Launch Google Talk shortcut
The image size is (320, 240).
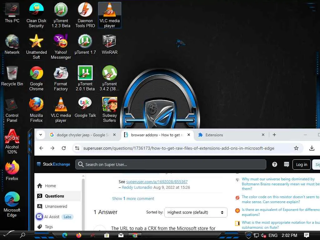[x=85, y=108]
